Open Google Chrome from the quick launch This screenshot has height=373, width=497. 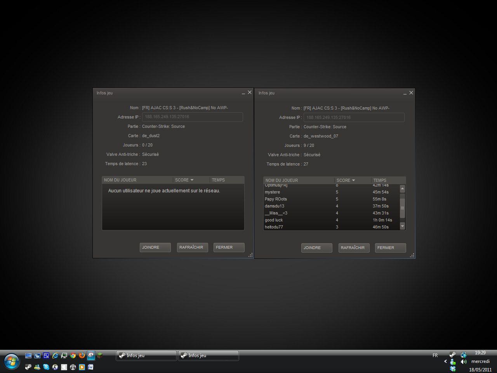point(73,355)
